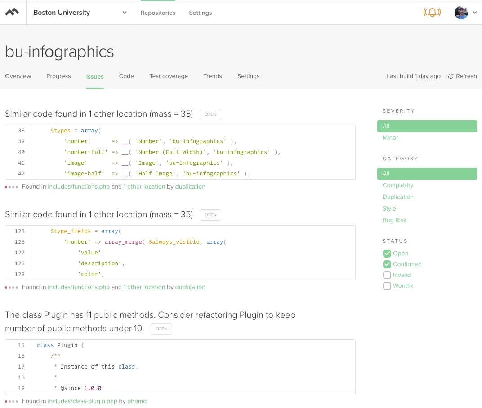Open includes/class-plugin.php file link

82,401
